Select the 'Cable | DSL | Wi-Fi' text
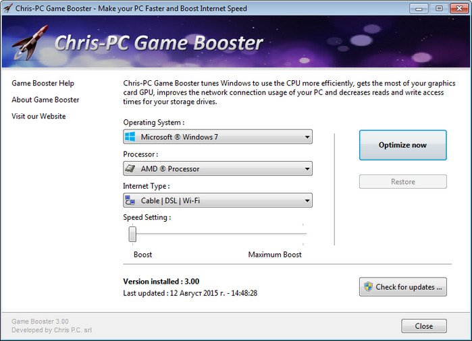Image resolution: width=472 pixels, height=341 pixels. tap(170, 200)
